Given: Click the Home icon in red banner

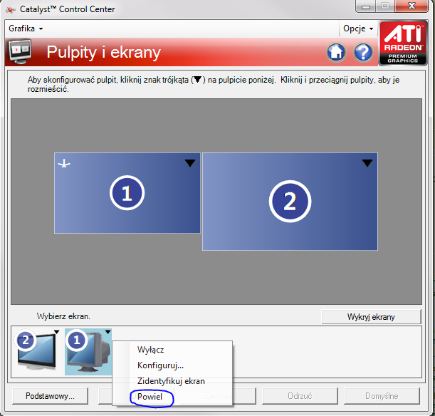Looking at the screenshot, I should coord(336,52).
